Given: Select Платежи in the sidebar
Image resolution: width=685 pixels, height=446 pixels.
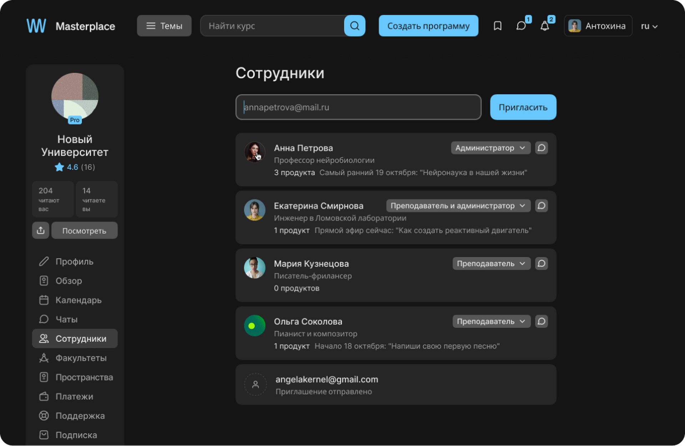Looking at the screenshot, I should tap(74, 396).
